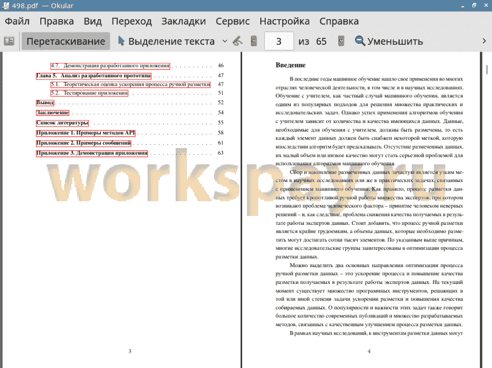
Task: Expand the toolbar overflow chevron
Action: coord(484,41)
